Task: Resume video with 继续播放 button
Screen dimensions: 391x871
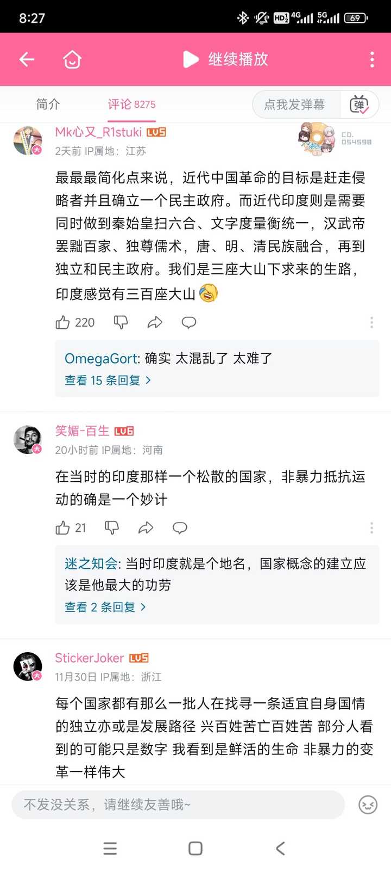Action: click(x=226, y=59)
